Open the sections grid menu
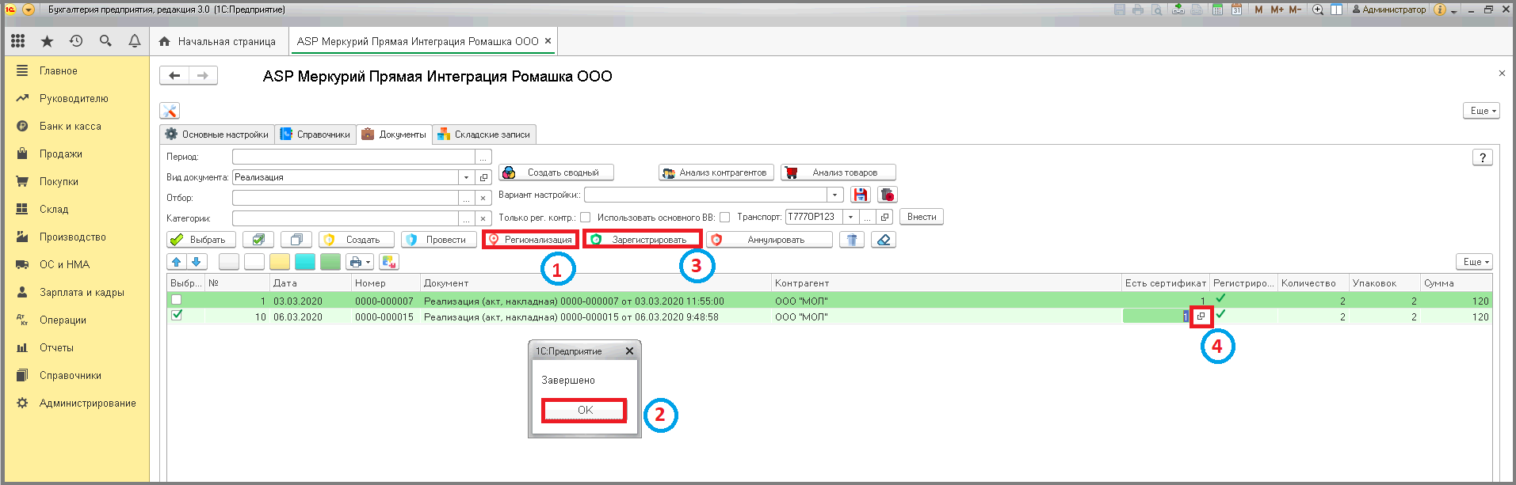The width and height of the screenshot is (1516, 485). [17, 41]
